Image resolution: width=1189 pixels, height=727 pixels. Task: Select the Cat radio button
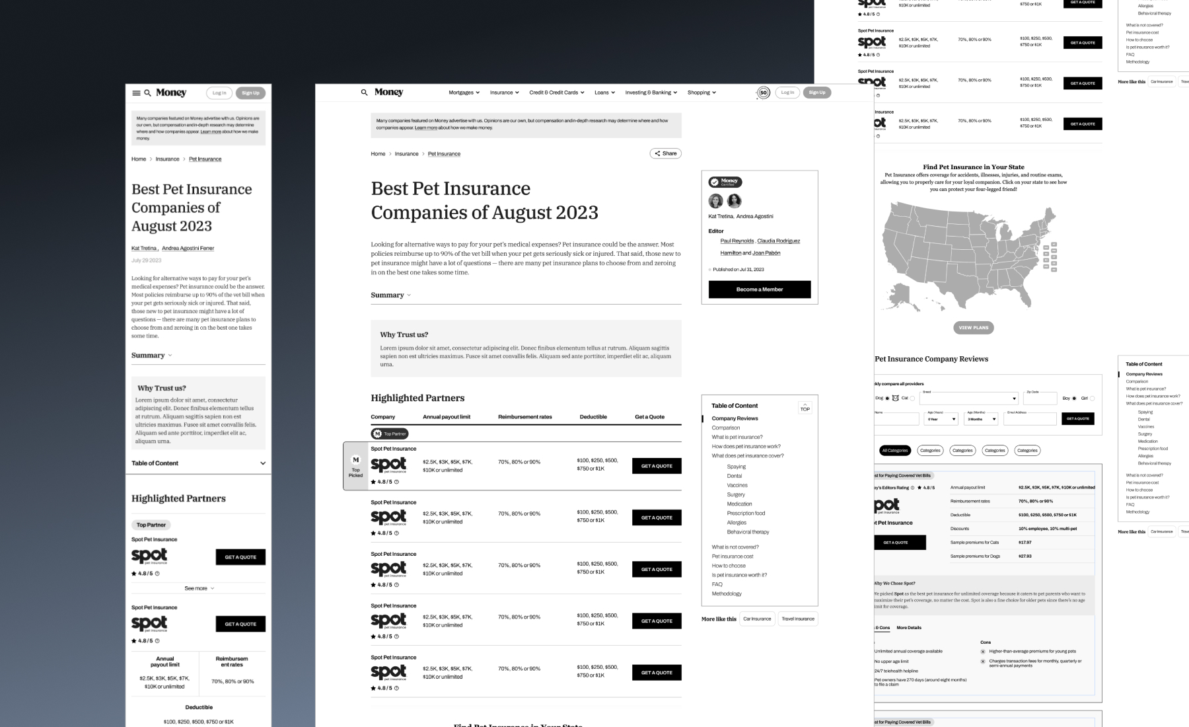tap(912, 399)
